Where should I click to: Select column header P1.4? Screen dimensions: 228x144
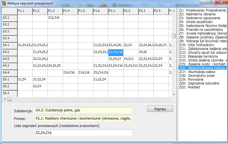[x=70, y=12]
